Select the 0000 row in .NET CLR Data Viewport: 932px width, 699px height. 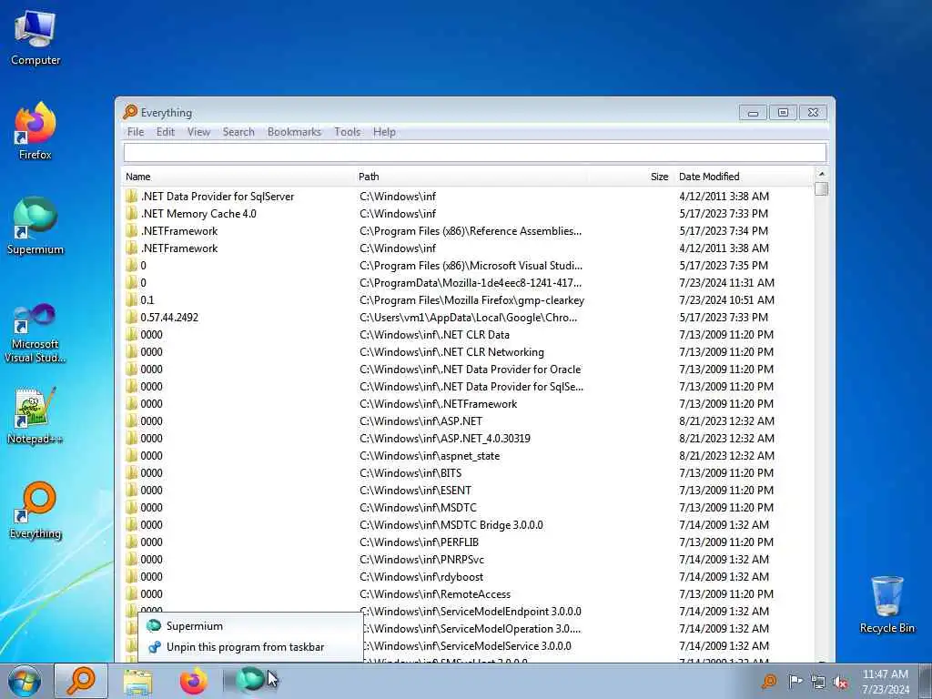[x=469, y=334]
